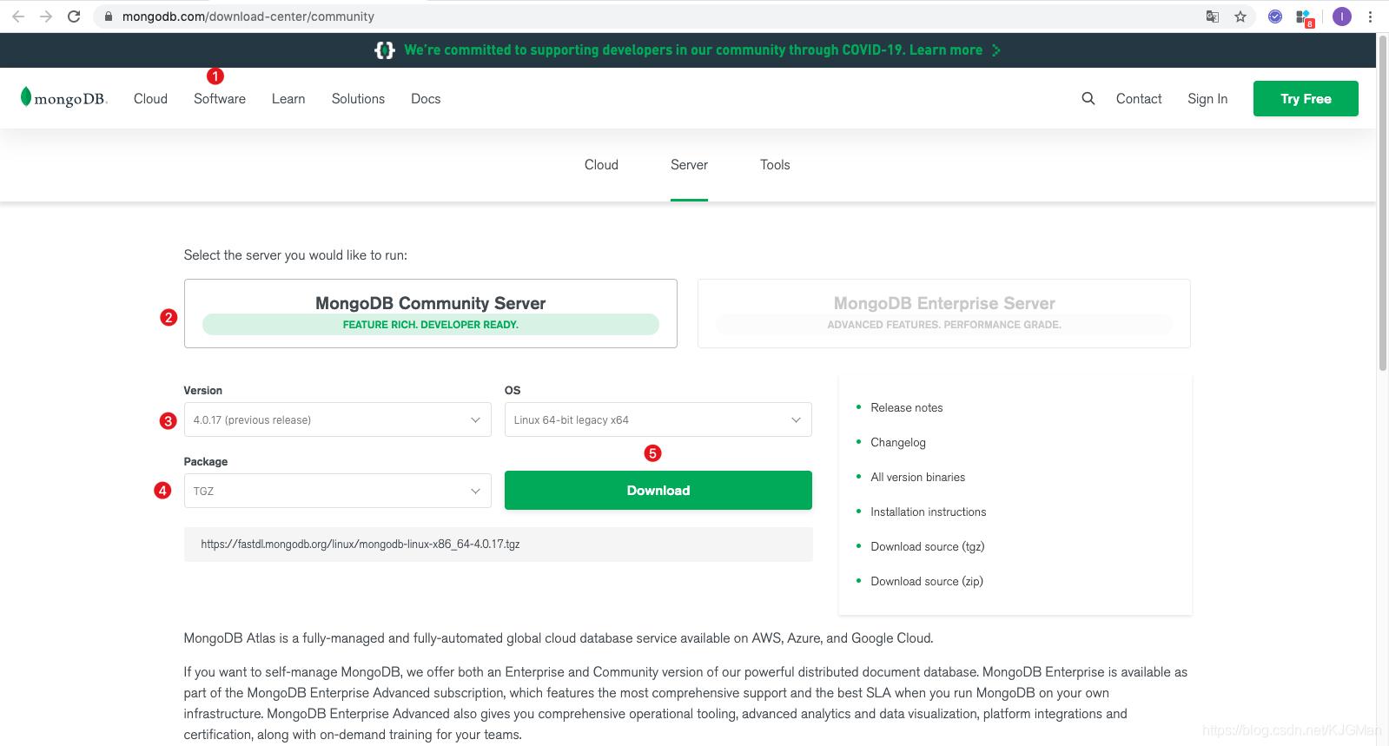Click the arrow after Learn more

click(x=996, y=50)
